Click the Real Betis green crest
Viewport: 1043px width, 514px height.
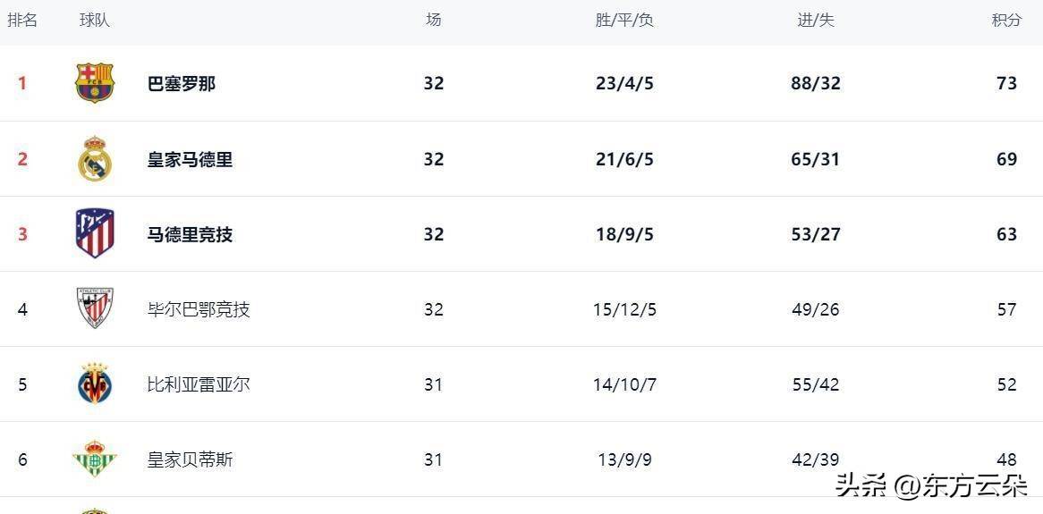95,459
